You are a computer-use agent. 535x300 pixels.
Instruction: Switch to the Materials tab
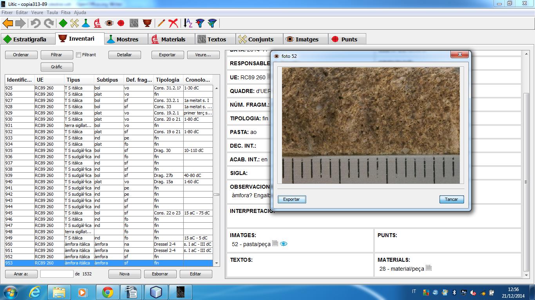click(x=168, y=39)
